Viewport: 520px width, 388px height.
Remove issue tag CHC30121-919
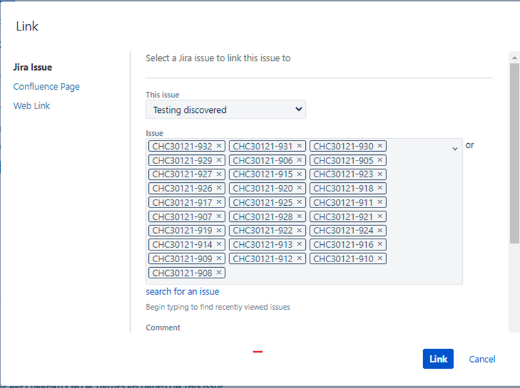point(219,231)
